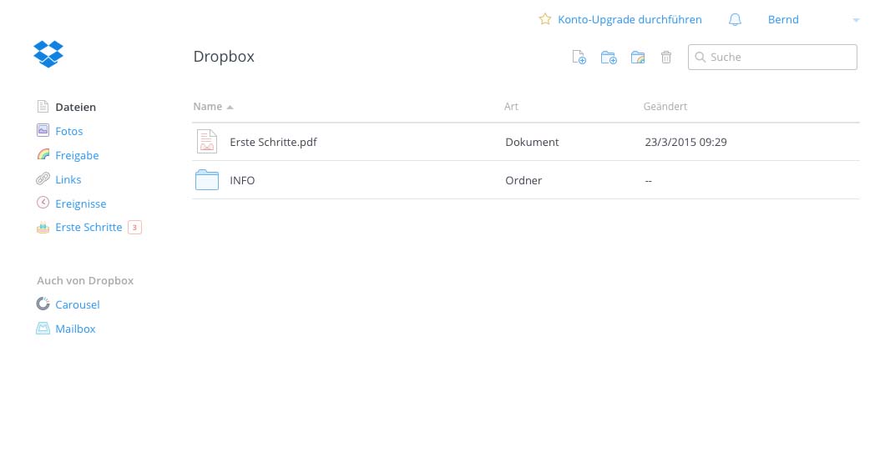Image resolution: width=890 pixels, height=457 pixels.
Task: Click the trash deleted files icon
Action: 666,57
